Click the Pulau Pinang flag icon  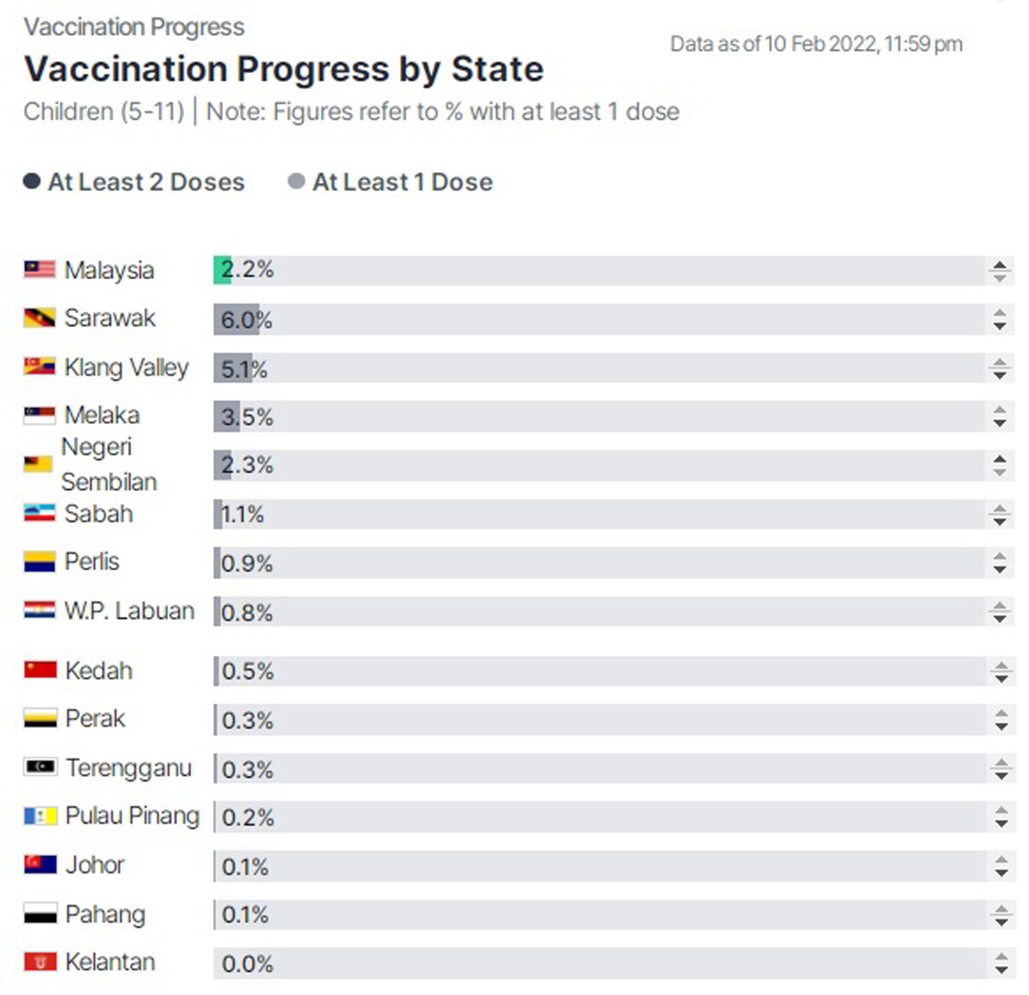click(40, 816)
